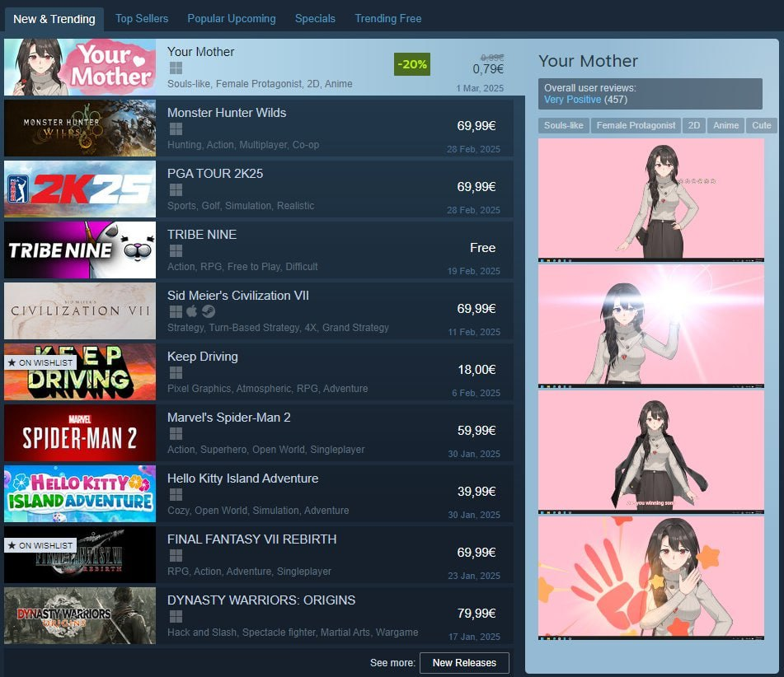784x677 pixels.
Task: Click ON WISHLIST badge on Final Fantasy VII
Action: (x=40, y=545)
